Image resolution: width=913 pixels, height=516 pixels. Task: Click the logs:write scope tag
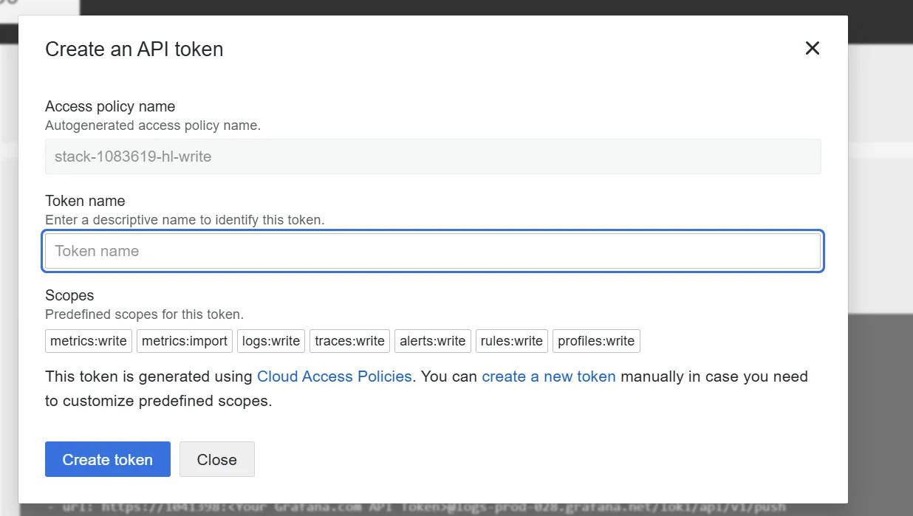pyautogui.click(x=271, y=341)
